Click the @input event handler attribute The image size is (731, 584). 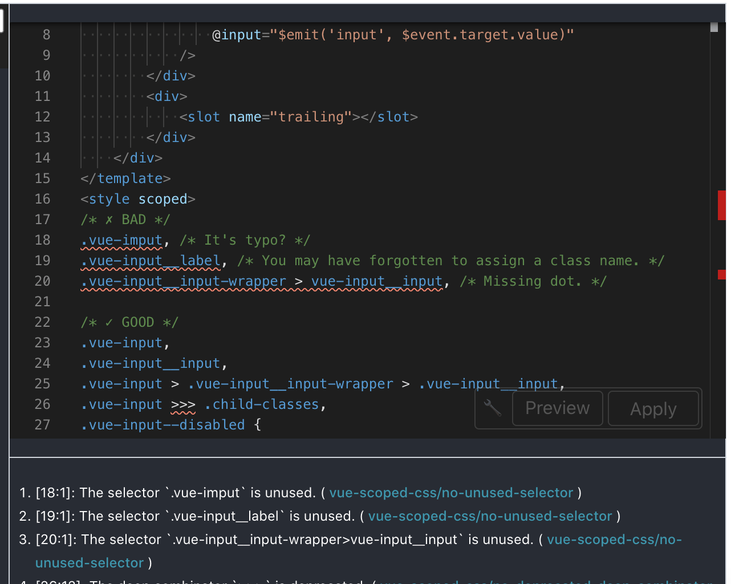tap(393, 35)
